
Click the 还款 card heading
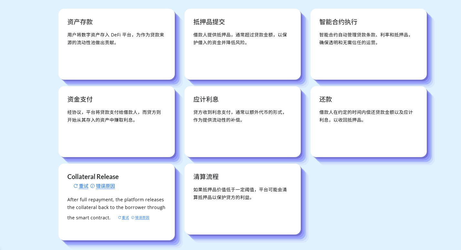coord(326,99)
